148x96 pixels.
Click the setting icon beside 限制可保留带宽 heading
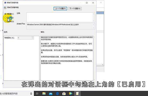coord(5,8)
